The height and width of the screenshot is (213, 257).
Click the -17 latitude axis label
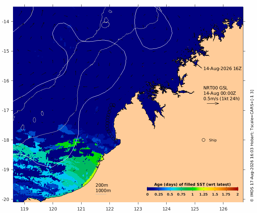pos(5,110)
